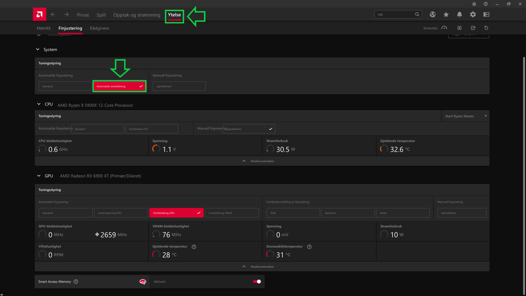Select CPU Egendefinert manual option
The width and height of the screenshot is (526, 296).
pos(249,129)
